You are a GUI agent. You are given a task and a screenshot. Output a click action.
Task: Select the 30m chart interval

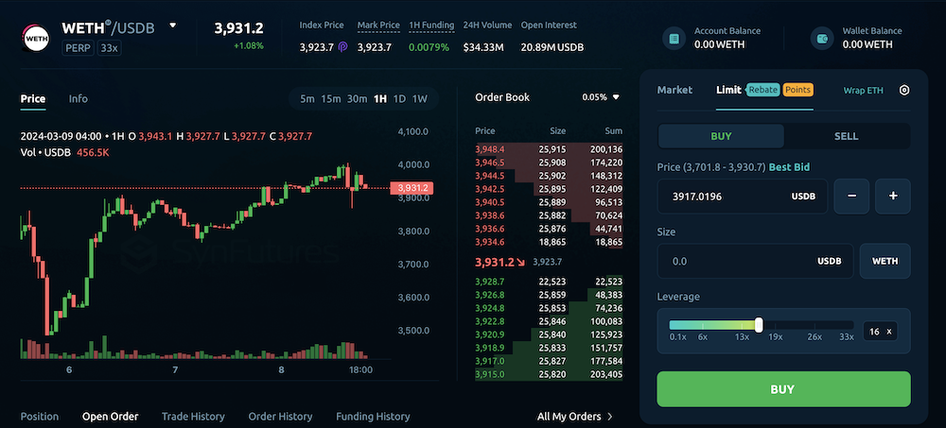click(x=358, y=99)
